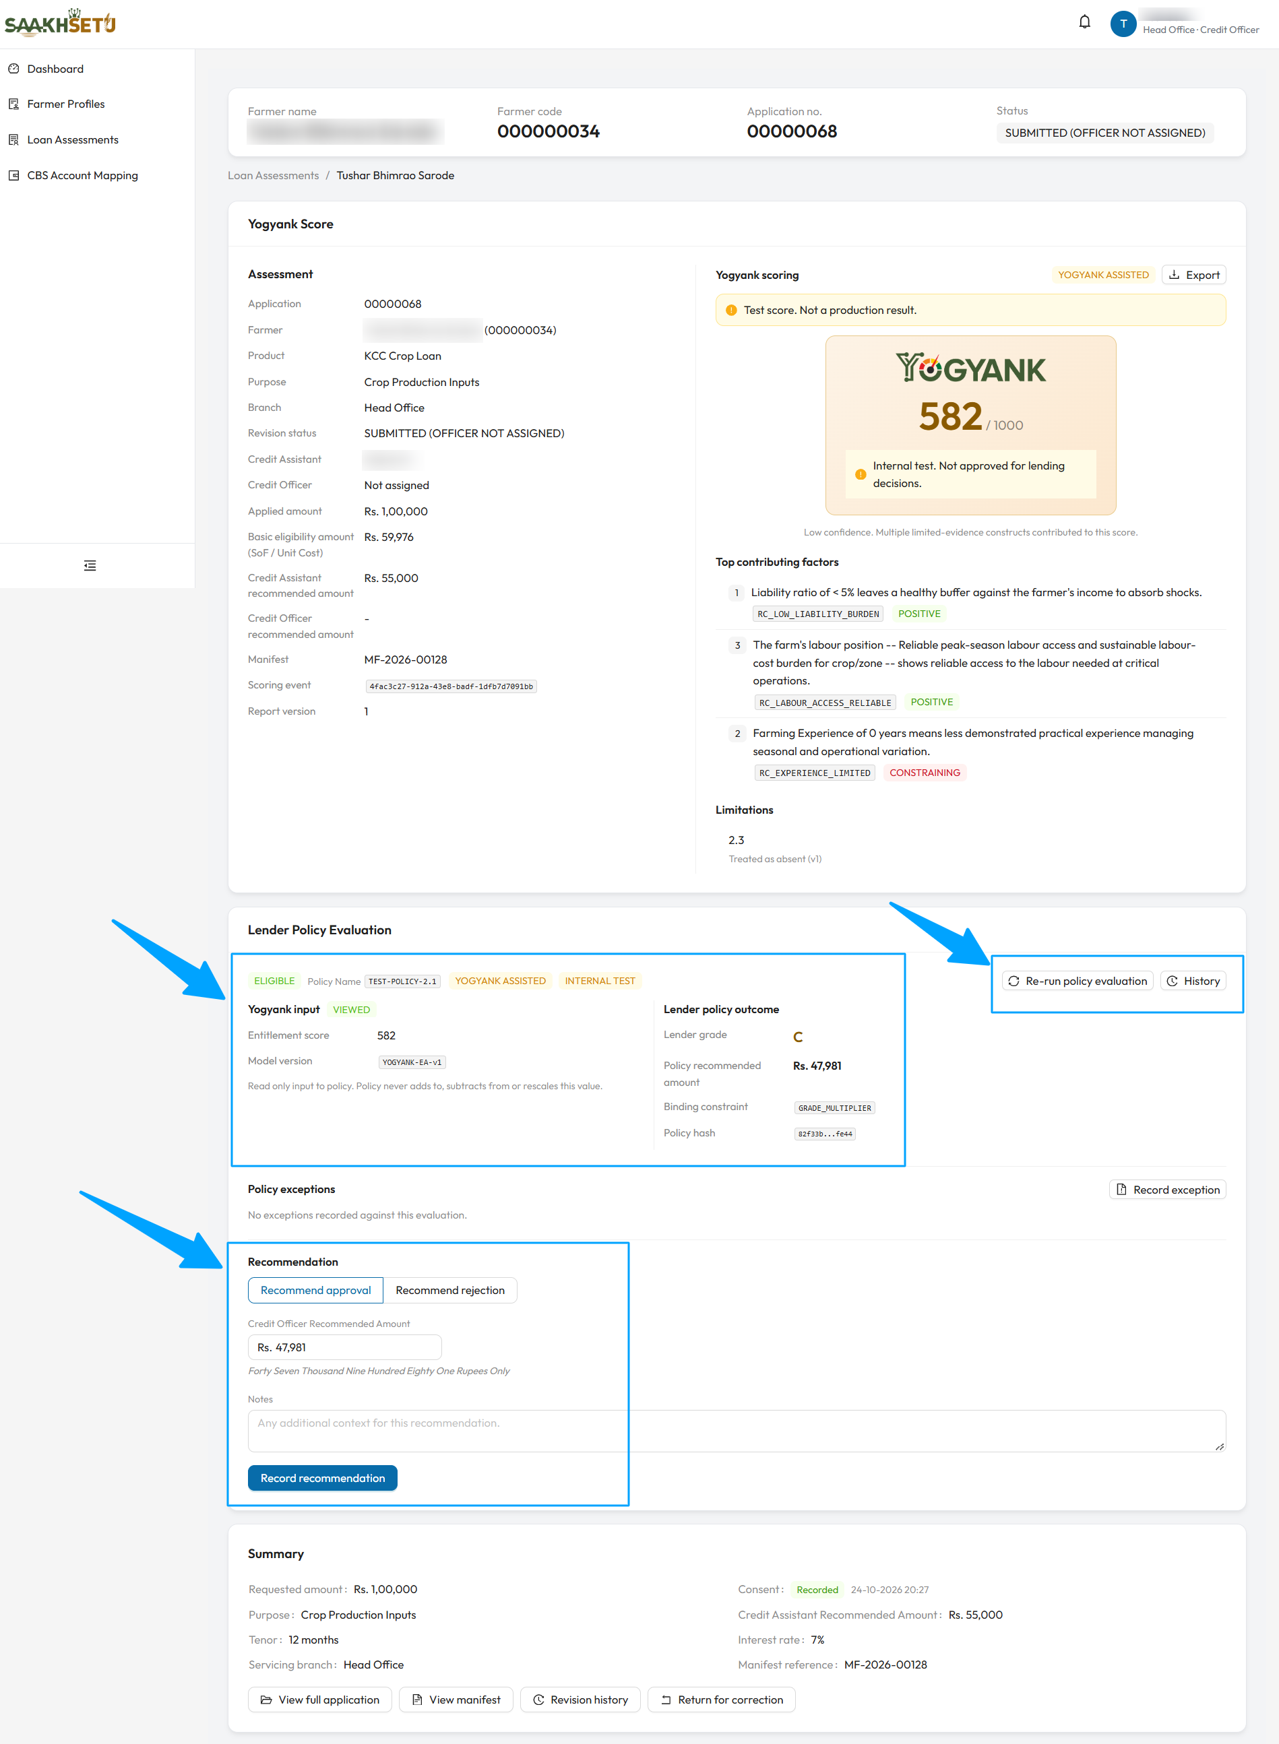Click the internal test warning icon
This screenshot has width=1279, height=1744.
[x=860, y=474]
